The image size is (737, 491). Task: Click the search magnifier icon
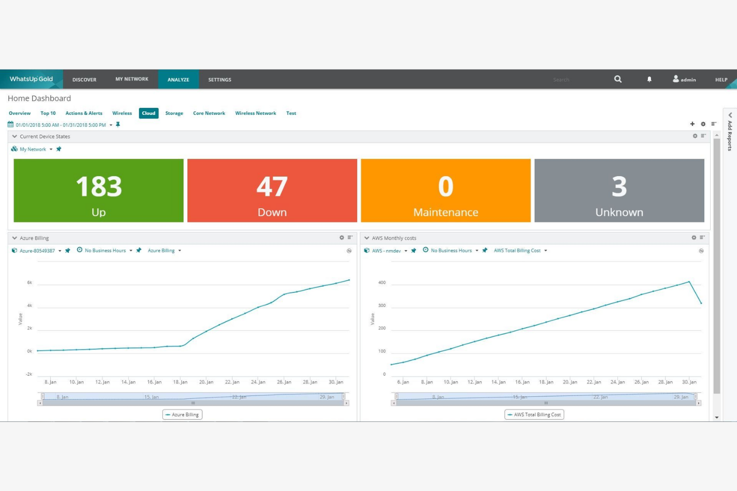pos(617,79)
